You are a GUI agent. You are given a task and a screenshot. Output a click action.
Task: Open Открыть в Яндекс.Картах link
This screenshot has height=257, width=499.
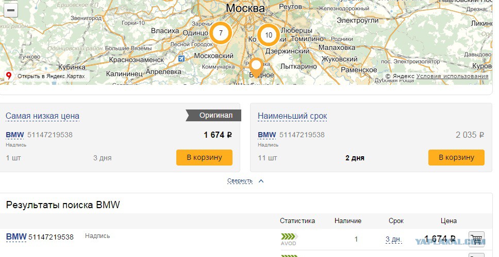tap(51, 76)
